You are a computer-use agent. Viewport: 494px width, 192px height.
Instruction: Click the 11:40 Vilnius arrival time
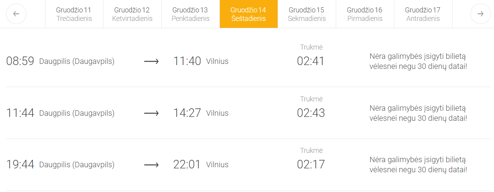click(x=187, y=61)
